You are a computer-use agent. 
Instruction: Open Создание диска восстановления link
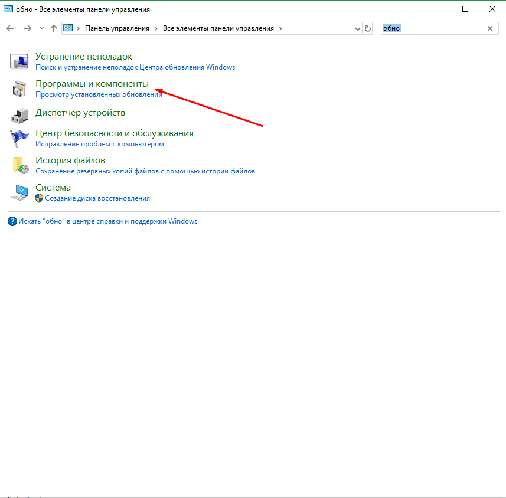click(x=97, y=198)
